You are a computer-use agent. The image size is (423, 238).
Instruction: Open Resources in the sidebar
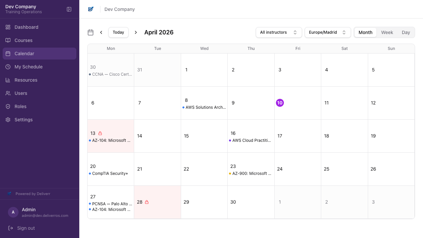[39, 80]
